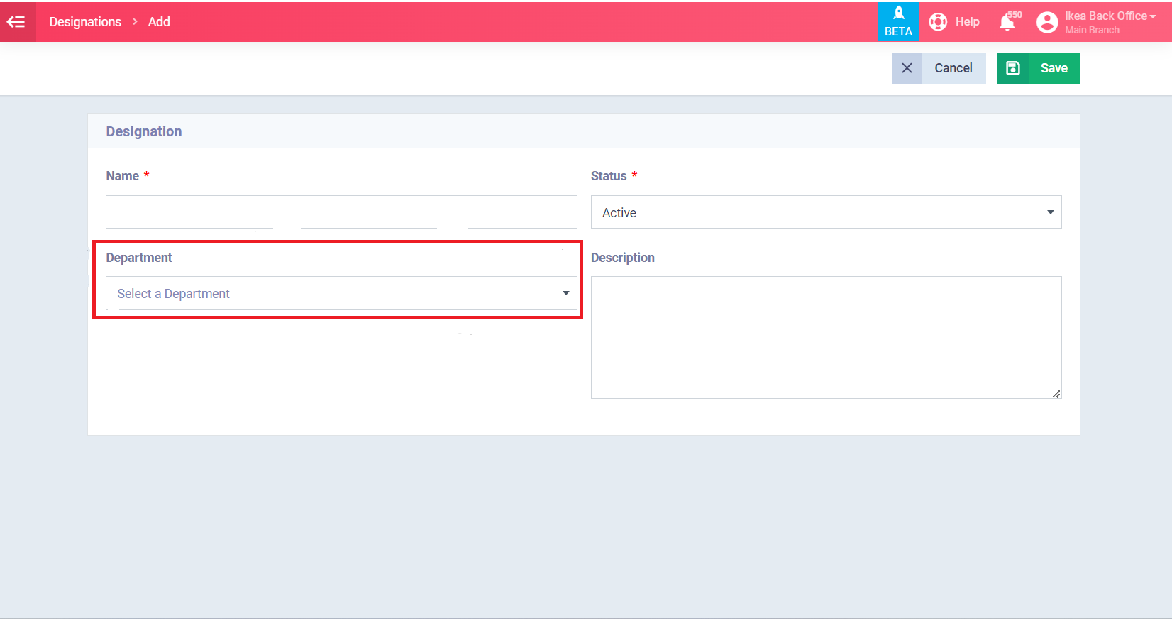Go to the Designations breadcrumb

(85, 22)
